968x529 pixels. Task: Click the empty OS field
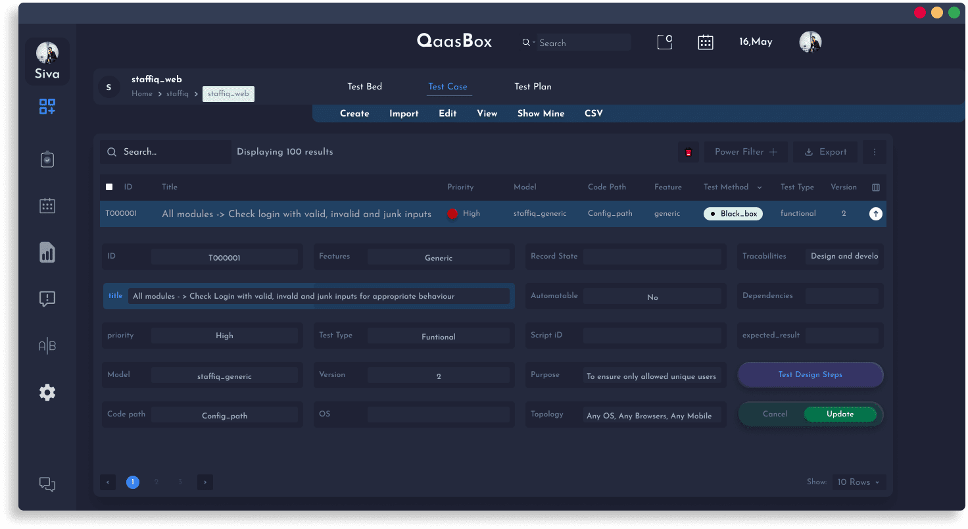click(x=439, y=415)
